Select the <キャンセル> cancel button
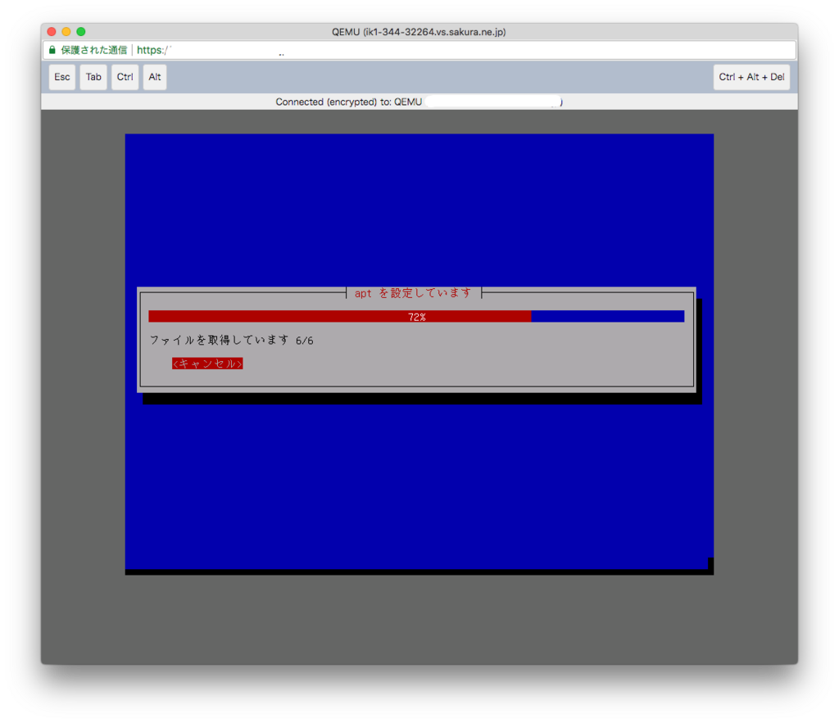Image resolution: width=839 pixels, height=723 pixels. click(207, 364)
